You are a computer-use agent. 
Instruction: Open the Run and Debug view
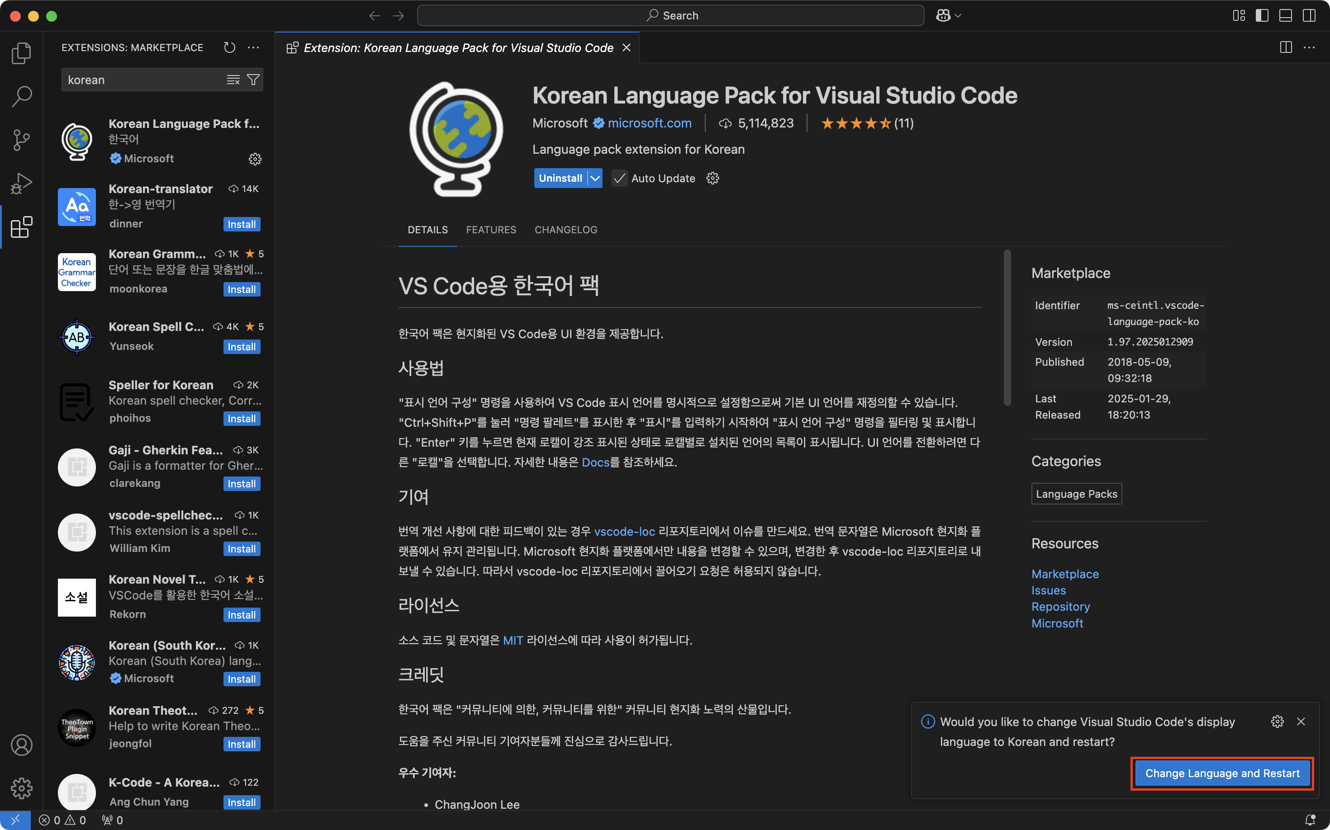(x=21, y=184)
